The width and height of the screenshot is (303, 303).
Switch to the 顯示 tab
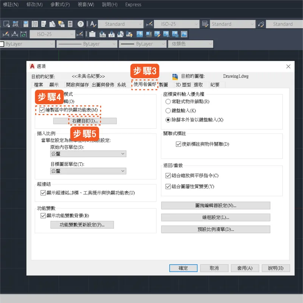[x=54, y=85]
